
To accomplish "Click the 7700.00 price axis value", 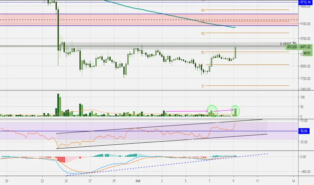I will [x=305, y=79].
